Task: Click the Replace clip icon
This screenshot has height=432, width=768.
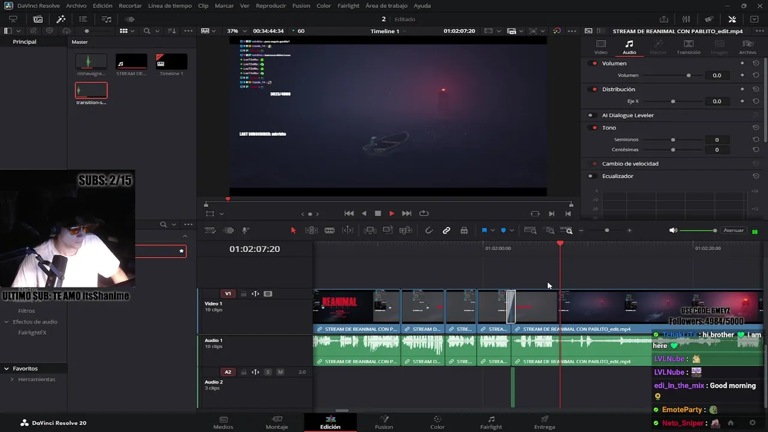Action: [x=406, y=230]
